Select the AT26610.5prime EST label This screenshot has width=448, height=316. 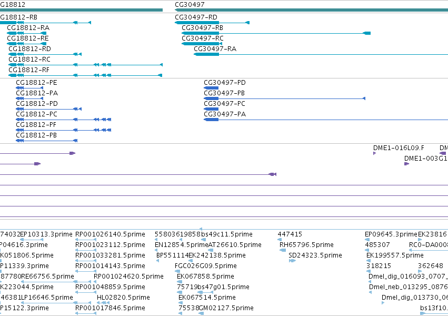235,245
